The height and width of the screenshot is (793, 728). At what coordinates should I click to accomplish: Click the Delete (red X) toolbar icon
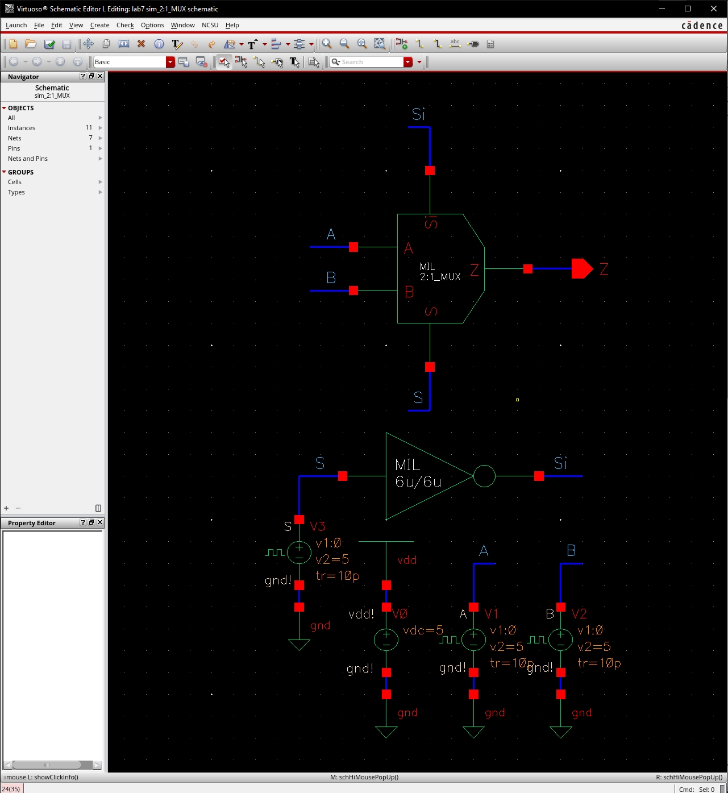pyautogui.click(x=142, y=44)
